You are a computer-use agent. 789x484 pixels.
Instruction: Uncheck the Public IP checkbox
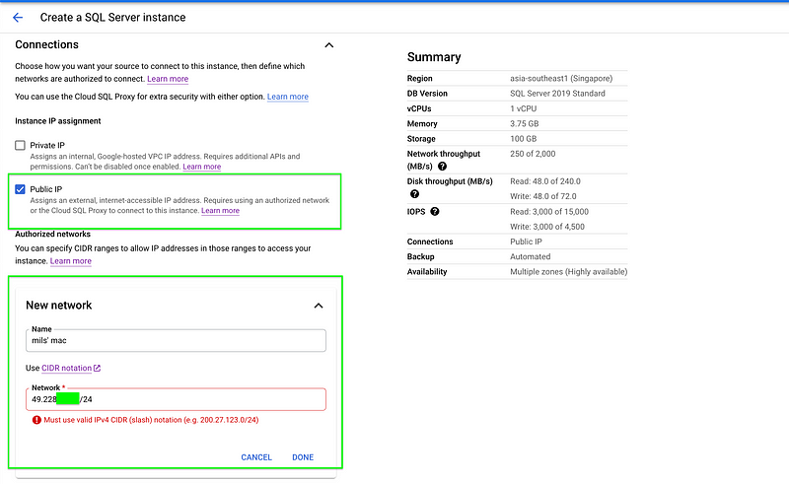point(21,189)
